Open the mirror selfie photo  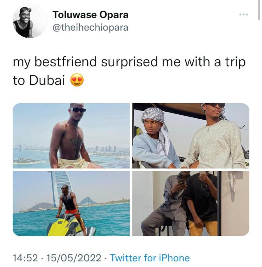pyautogui.click(x=191, y=203)
